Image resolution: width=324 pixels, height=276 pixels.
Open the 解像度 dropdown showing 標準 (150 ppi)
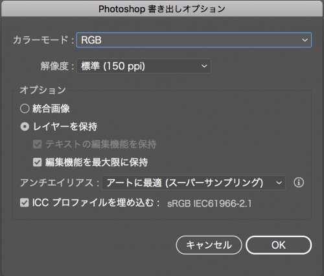tap(144, 66)
